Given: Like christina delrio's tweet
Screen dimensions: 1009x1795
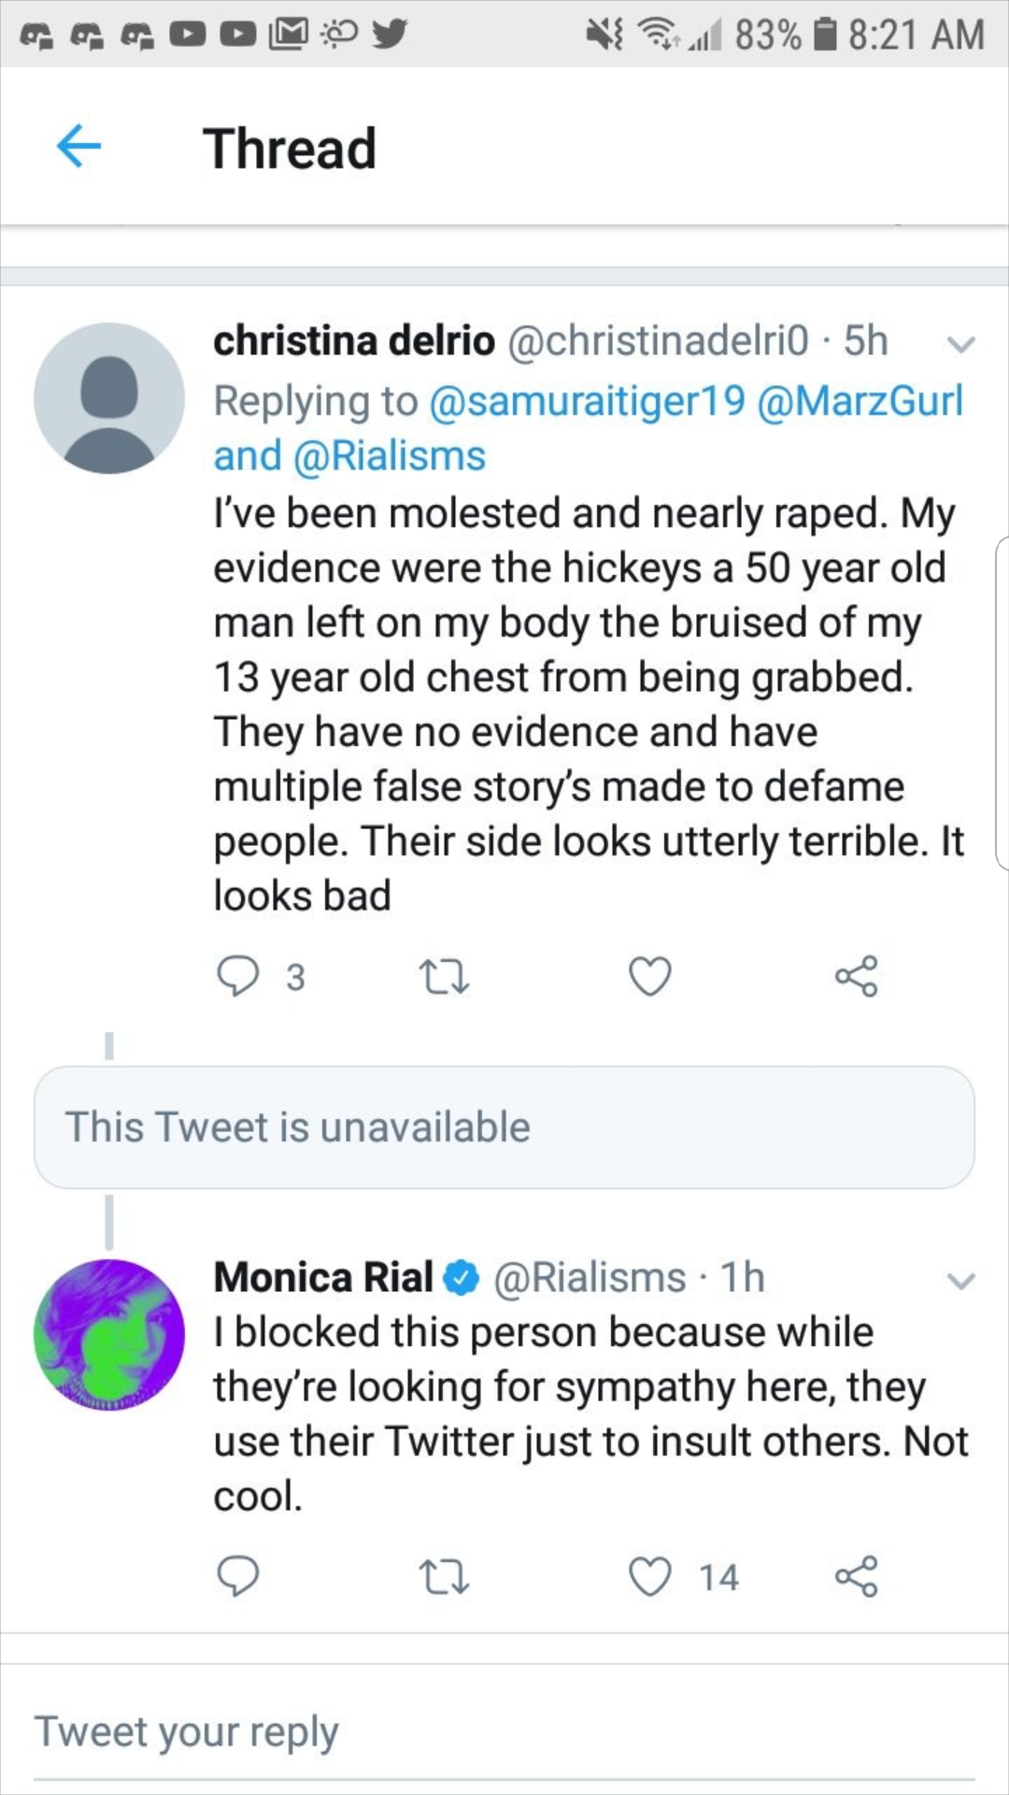Looking at the screenshot, I should (649, 976).
